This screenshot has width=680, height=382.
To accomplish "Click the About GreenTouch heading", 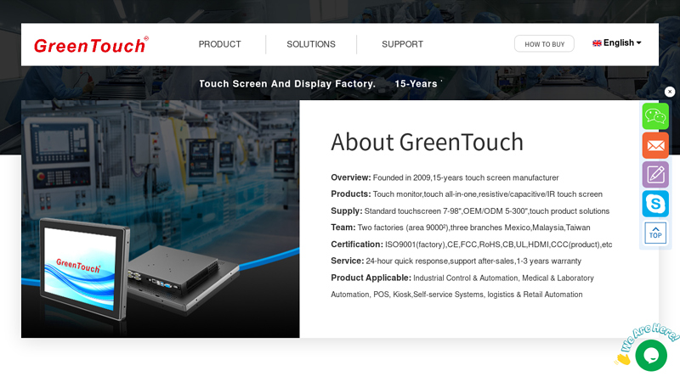I will (428, 142).
